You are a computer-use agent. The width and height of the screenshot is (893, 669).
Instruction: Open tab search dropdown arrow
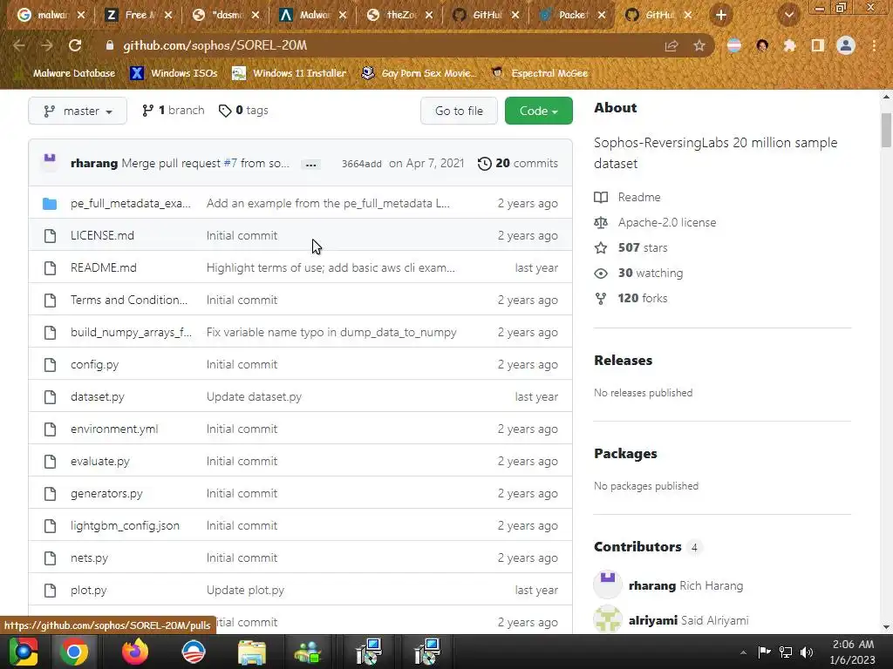pos(788,16)
